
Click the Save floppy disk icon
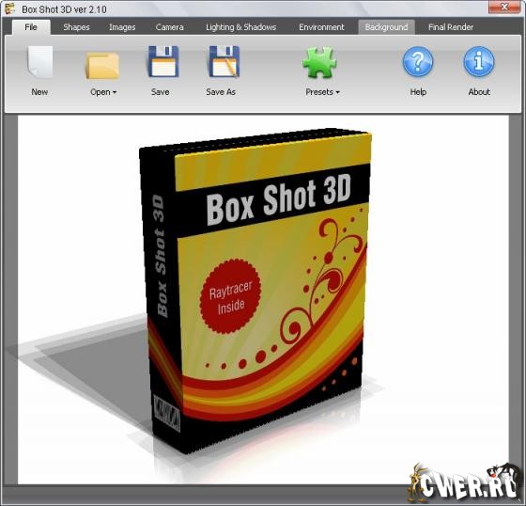163,62
